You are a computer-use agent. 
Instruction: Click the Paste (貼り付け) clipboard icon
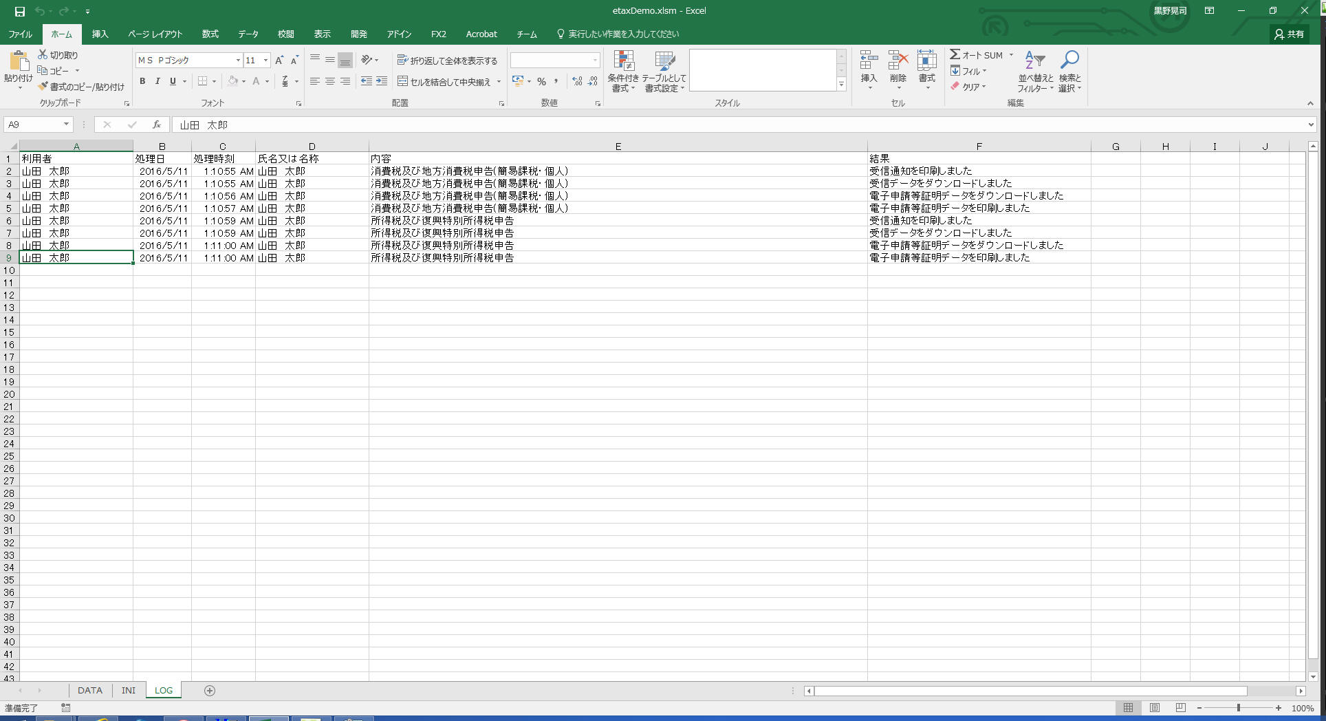(19, 61)
